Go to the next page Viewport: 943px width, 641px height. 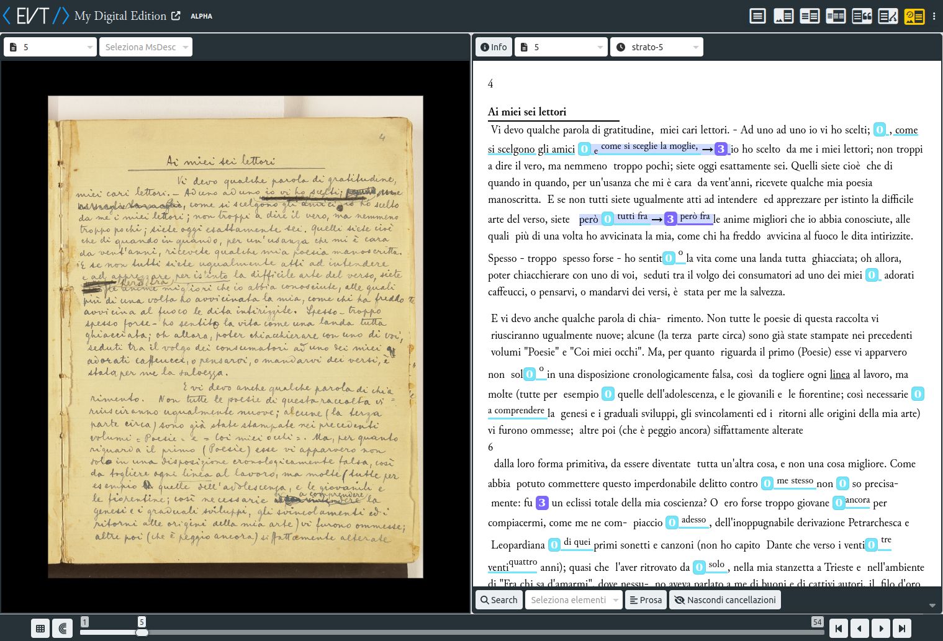(880, 629)
